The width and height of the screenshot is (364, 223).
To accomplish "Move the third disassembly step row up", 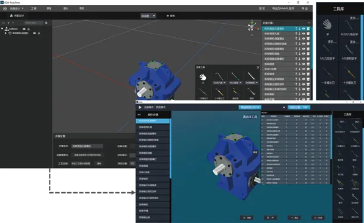I will click(296, 38).
